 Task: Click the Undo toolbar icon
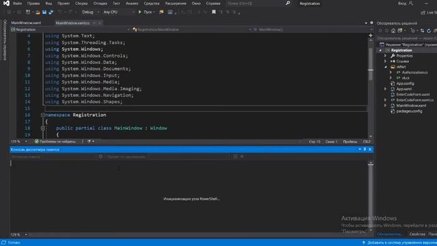coord(59,12)
